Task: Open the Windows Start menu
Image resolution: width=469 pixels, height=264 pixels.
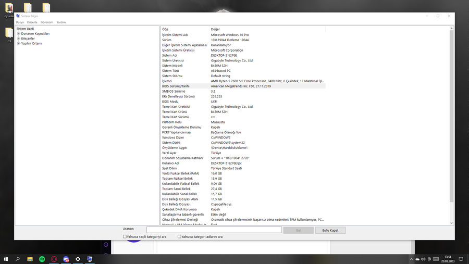Action: pyautogui.click(x=5, y=259)
